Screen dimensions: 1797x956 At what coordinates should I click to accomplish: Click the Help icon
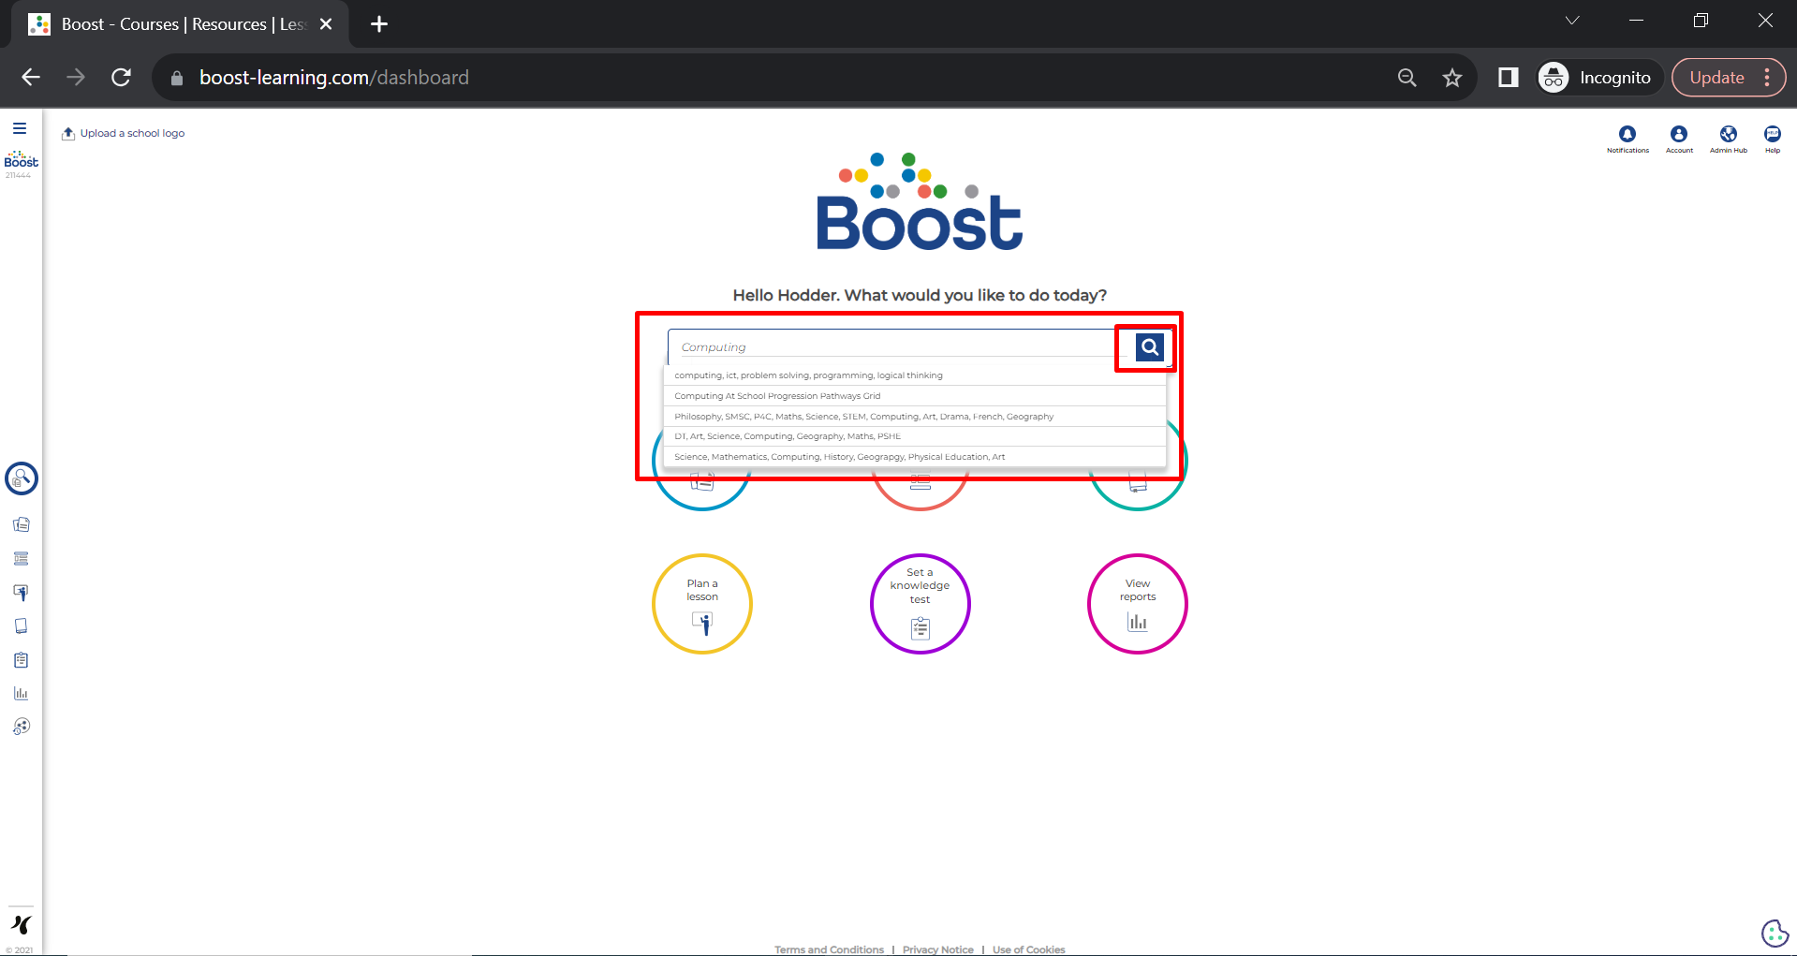coord(1773,135)
